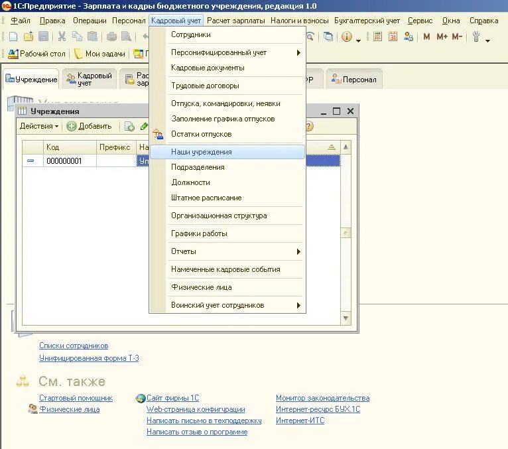Select Штатное расписание menu item
Screen dimensions: 508x449
coord(227,198)
